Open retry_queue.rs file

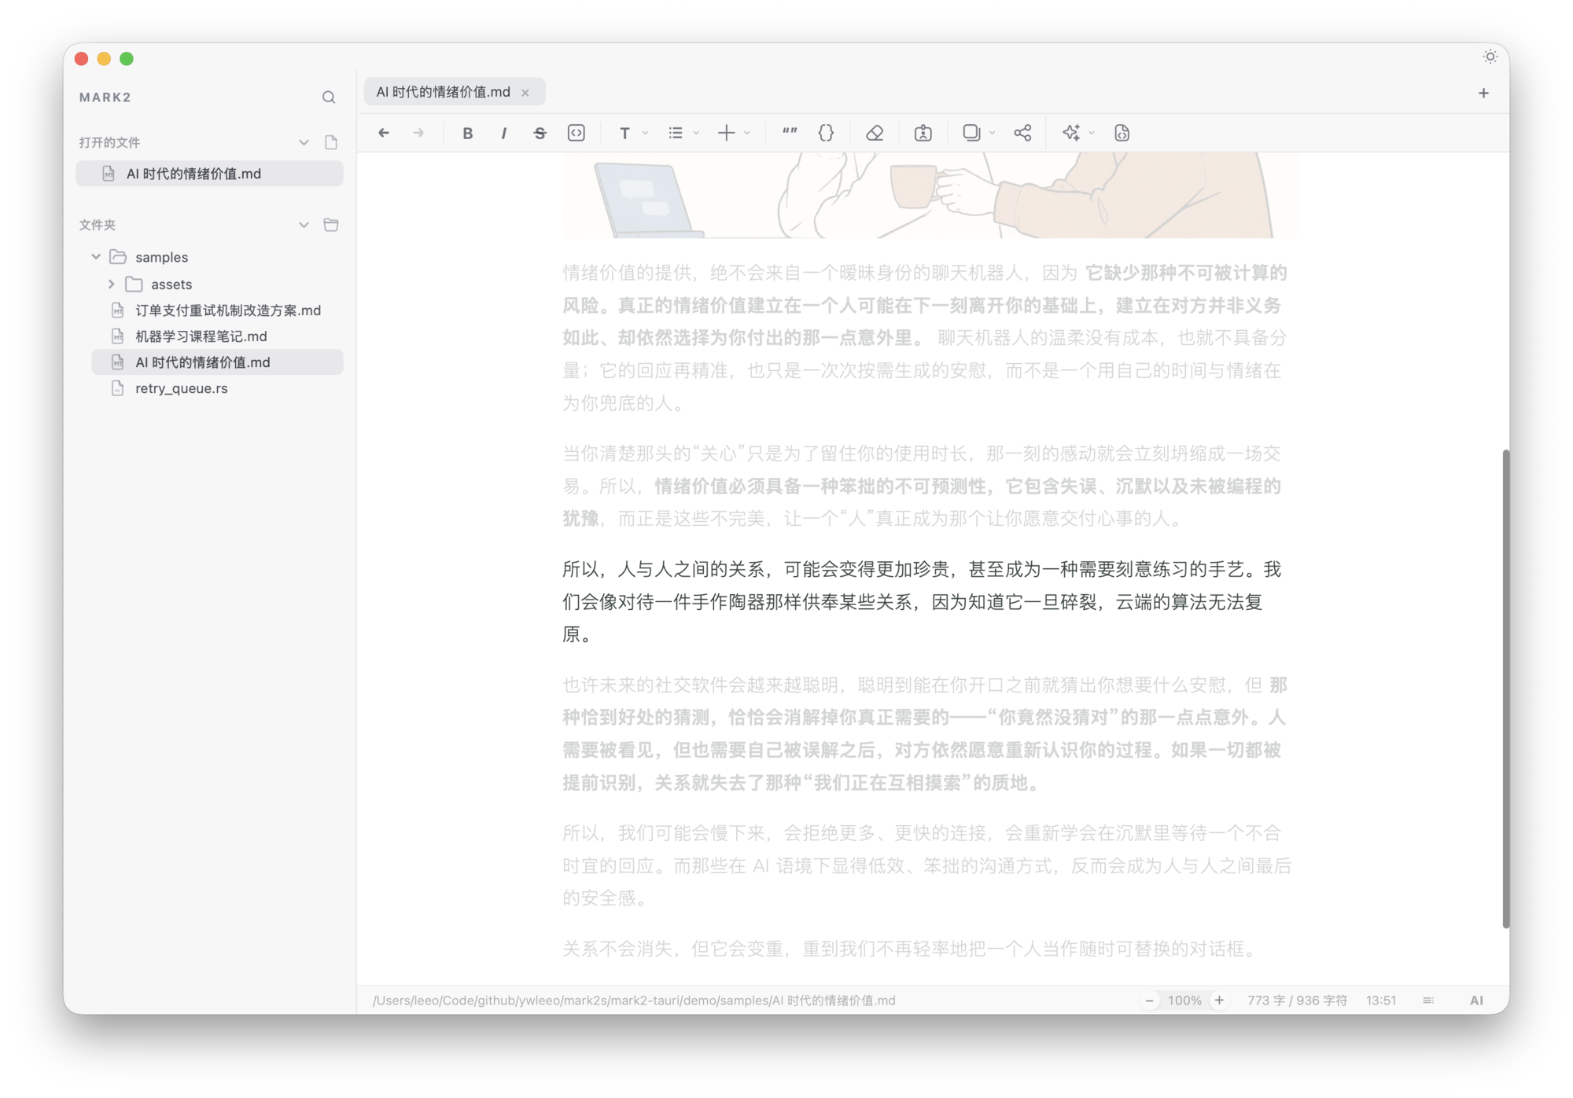[x=217, y=388]
